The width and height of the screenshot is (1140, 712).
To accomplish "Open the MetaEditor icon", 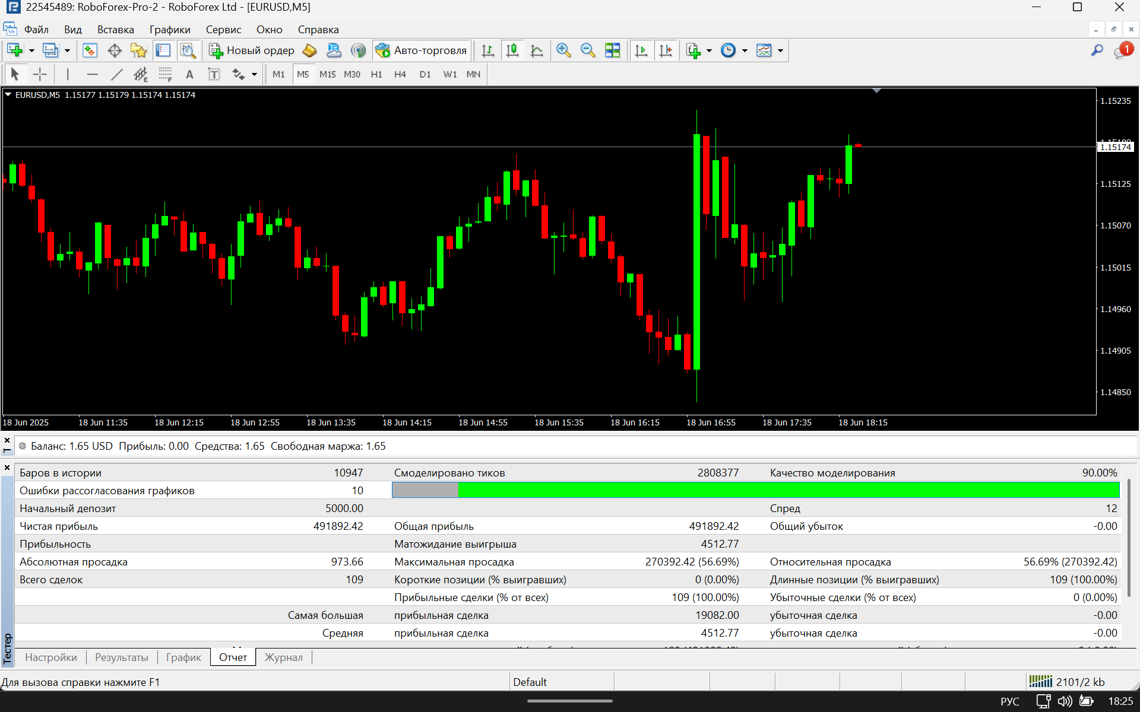I will [x=309, y=50].
